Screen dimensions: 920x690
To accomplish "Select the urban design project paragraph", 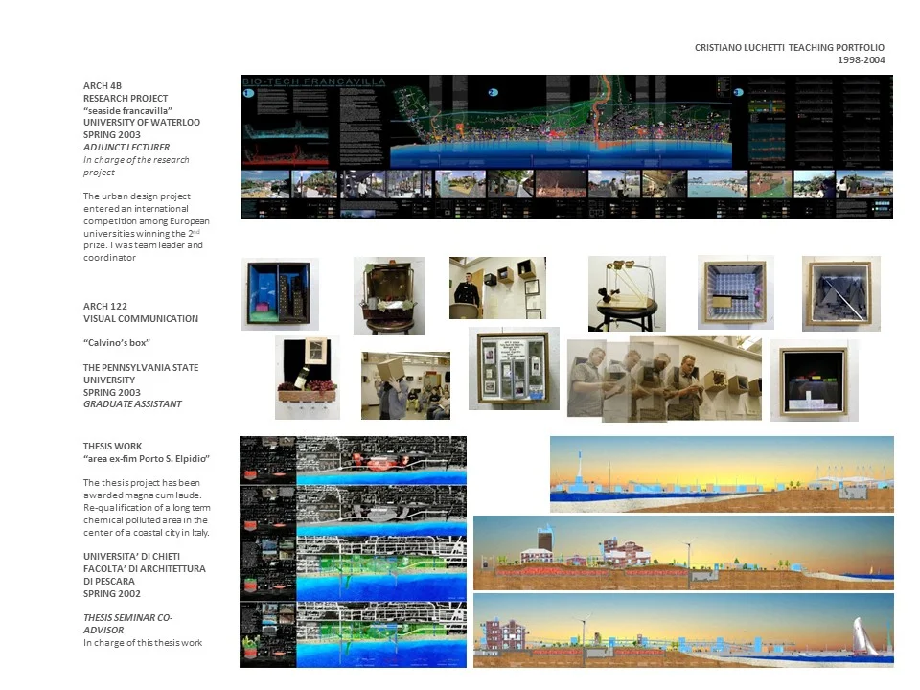I will (146, 226).
